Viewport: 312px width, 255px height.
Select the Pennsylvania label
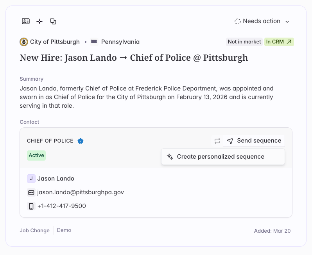(120, 42)
